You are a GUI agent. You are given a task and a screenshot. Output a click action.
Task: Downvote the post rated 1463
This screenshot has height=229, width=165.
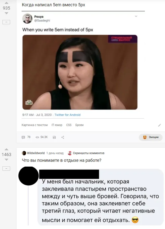(x=6, y=160)
